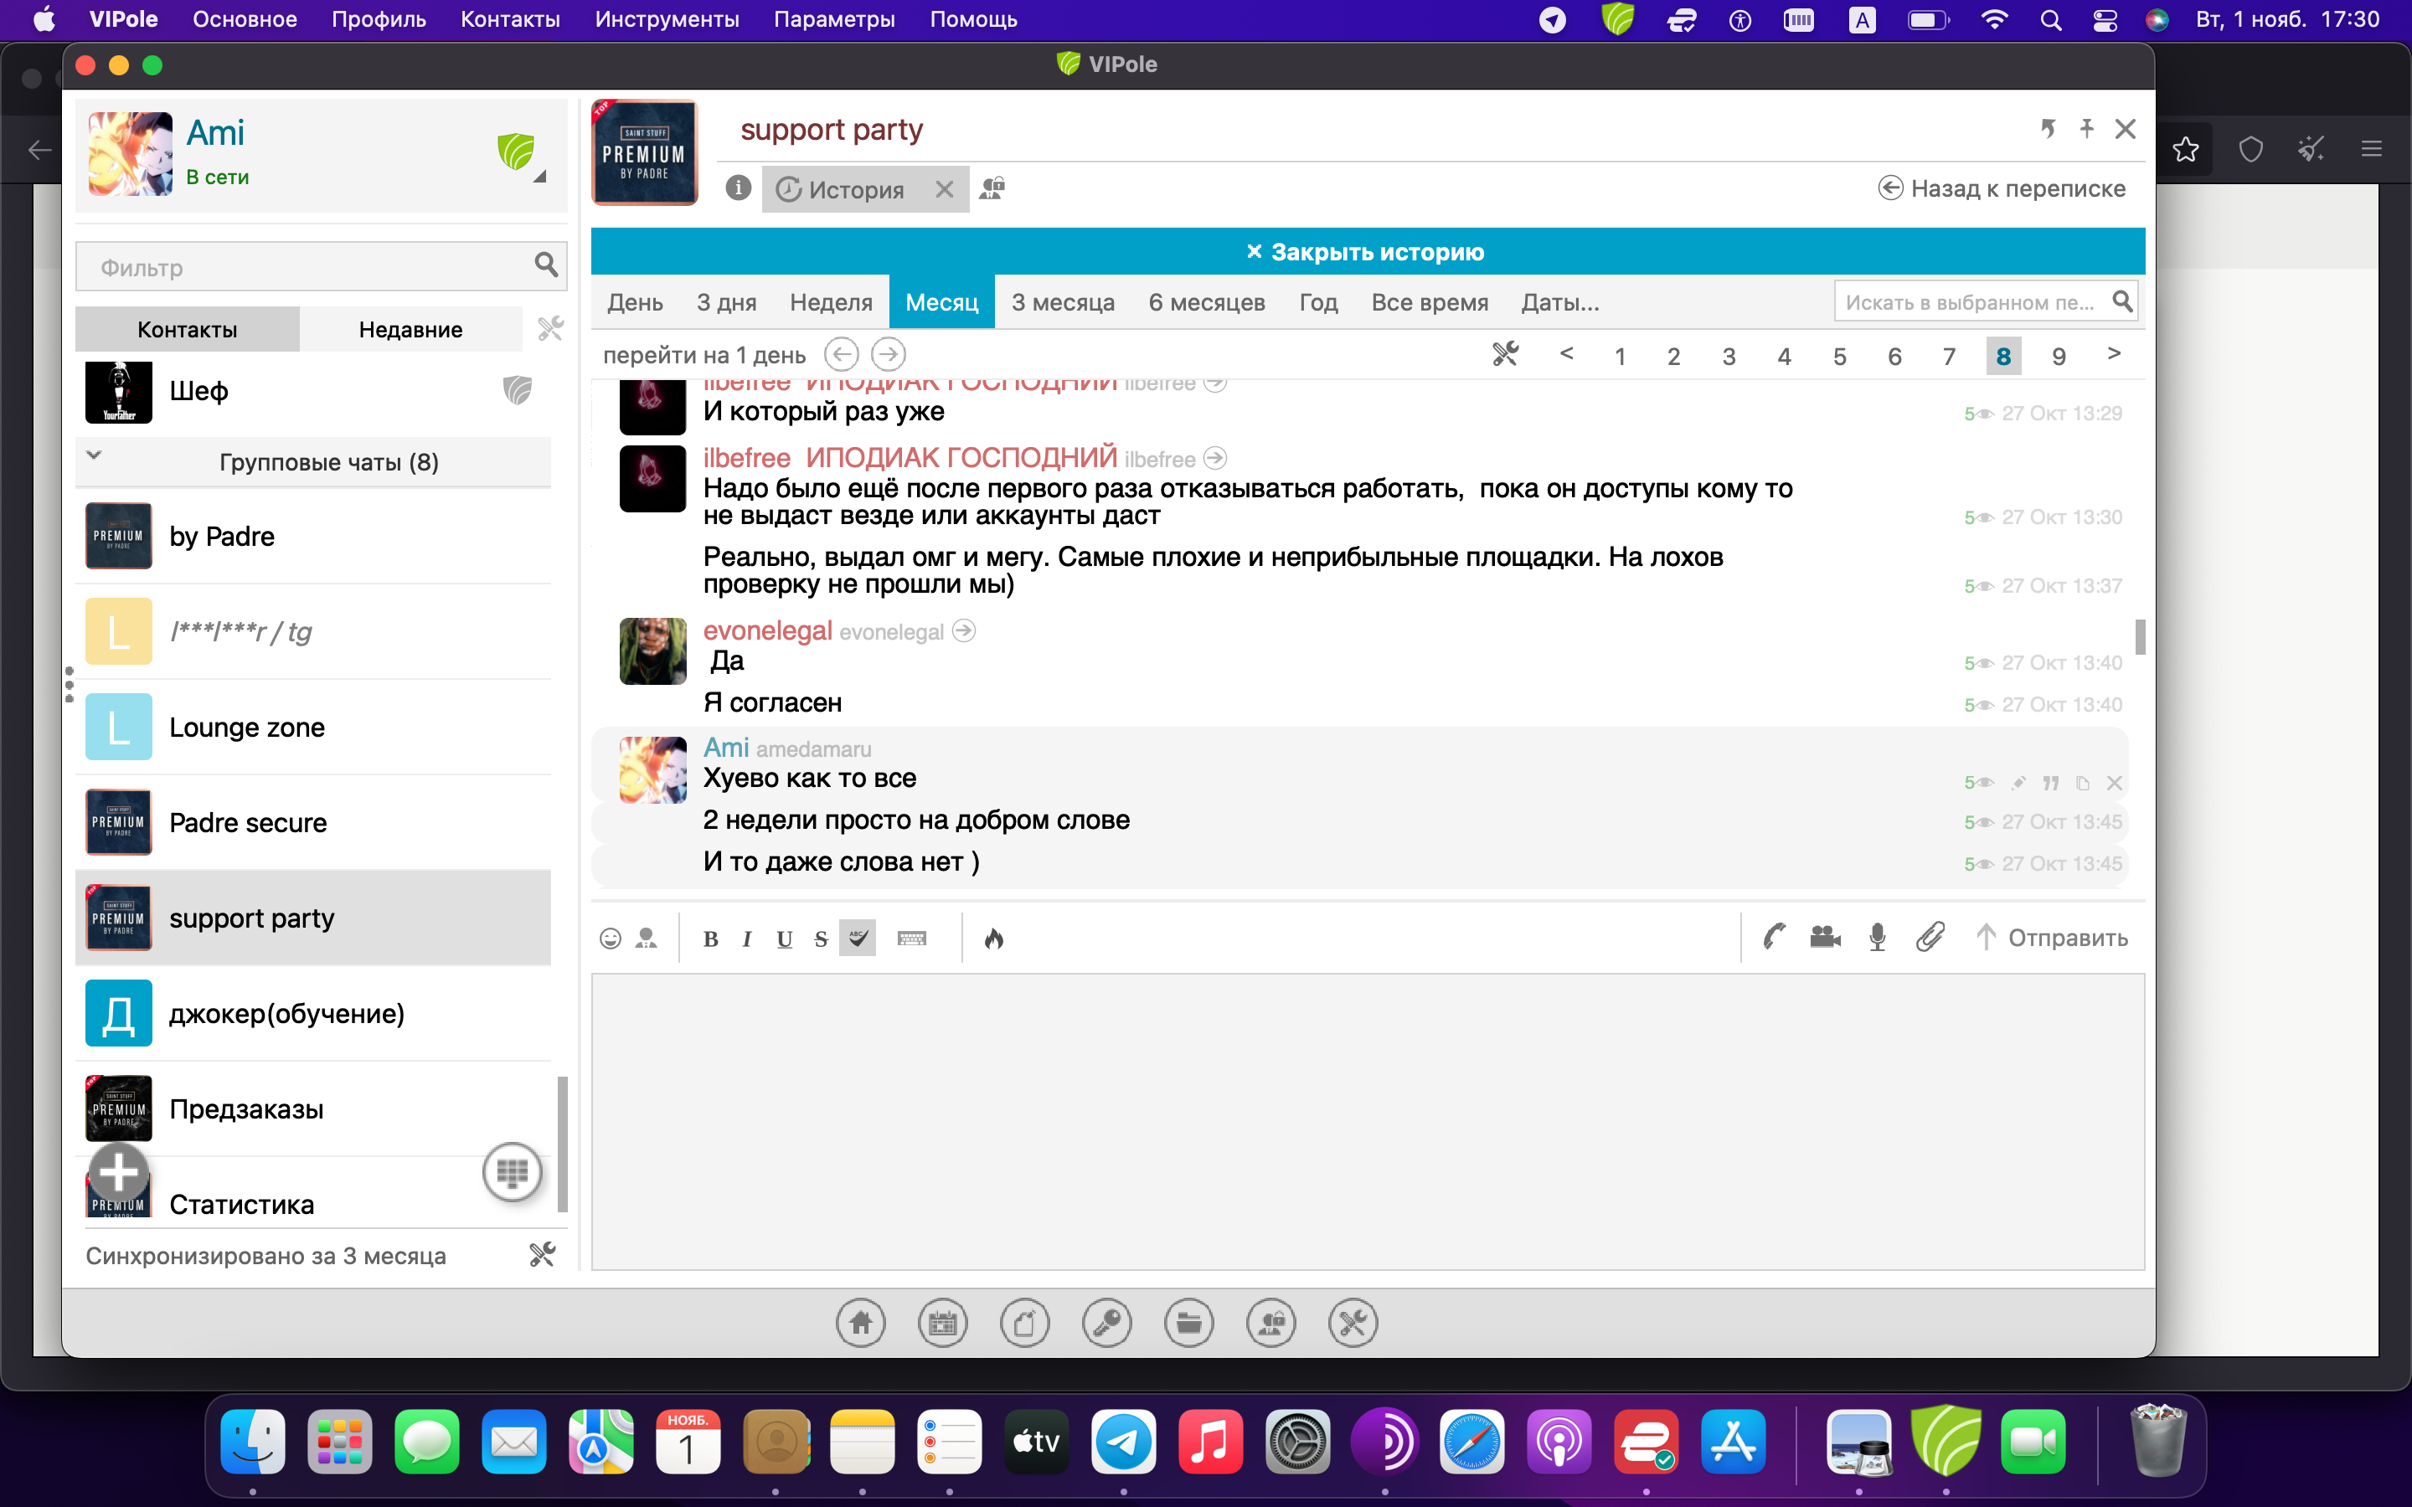The height and width of the screenshot is (1507, 2412).
Task: Open chat participants icon next to История
Action: (x=992, y=188)
